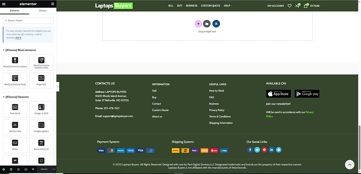This screenshot has width=361, height=174.
Task: Collapse the Elementor side panel
Action: 58,87
